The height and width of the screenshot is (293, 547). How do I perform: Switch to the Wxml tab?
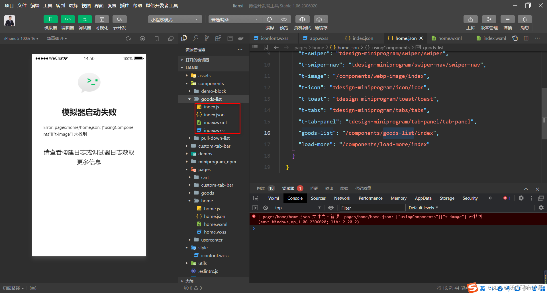tap(273, 198)
